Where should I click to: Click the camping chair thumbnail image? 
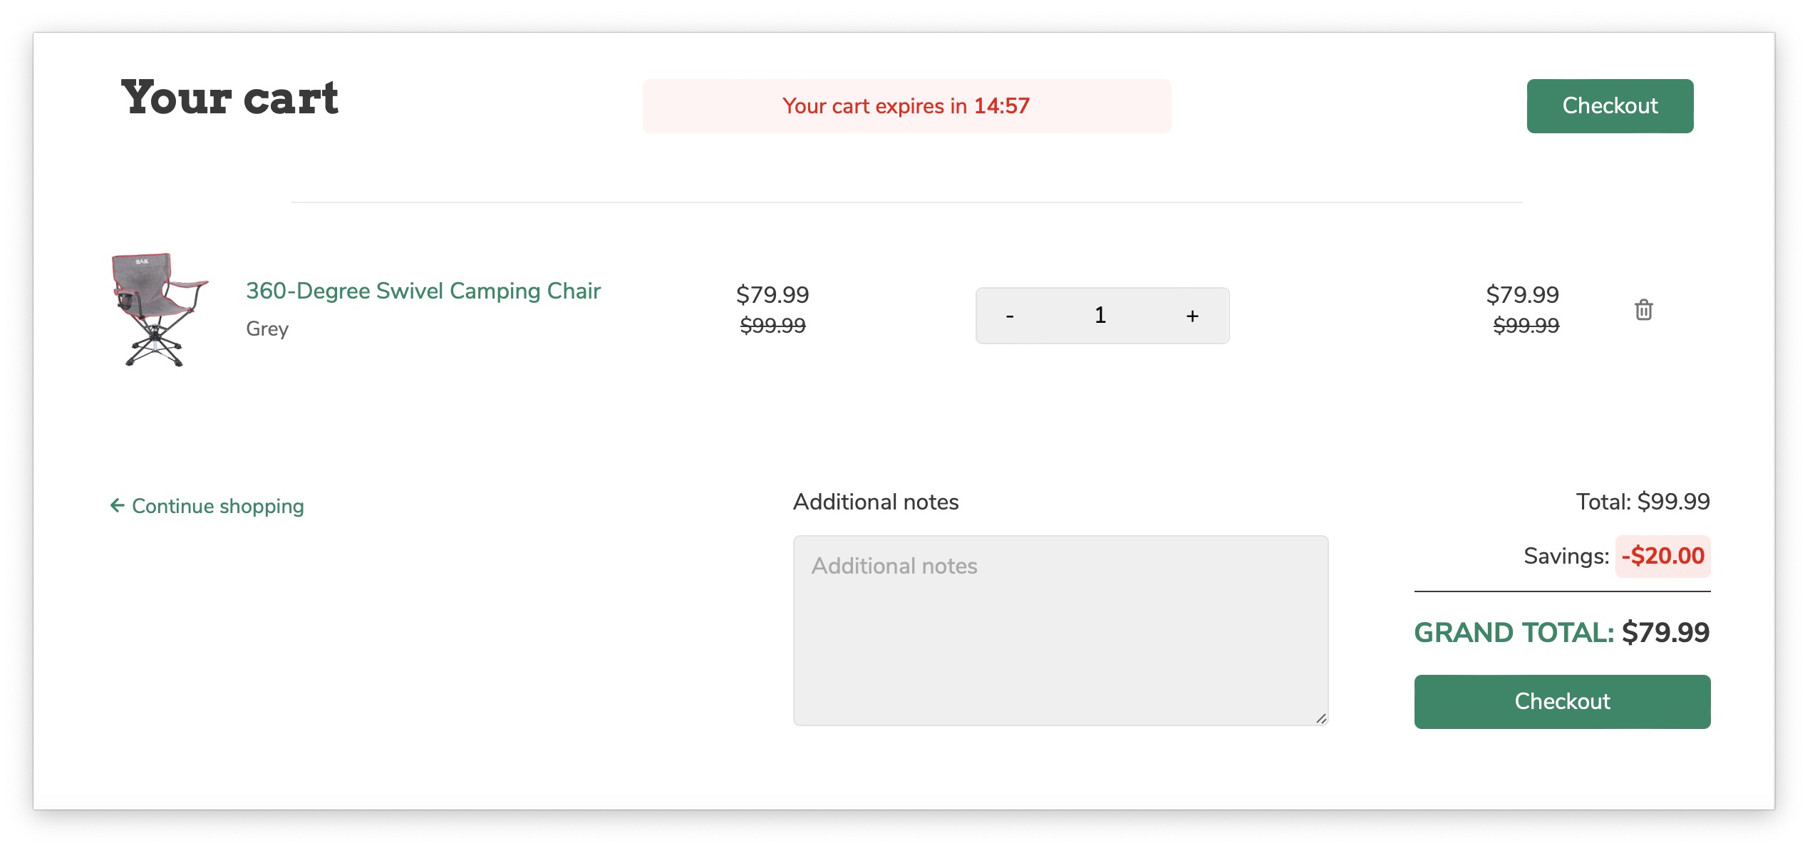click(160, 309)
